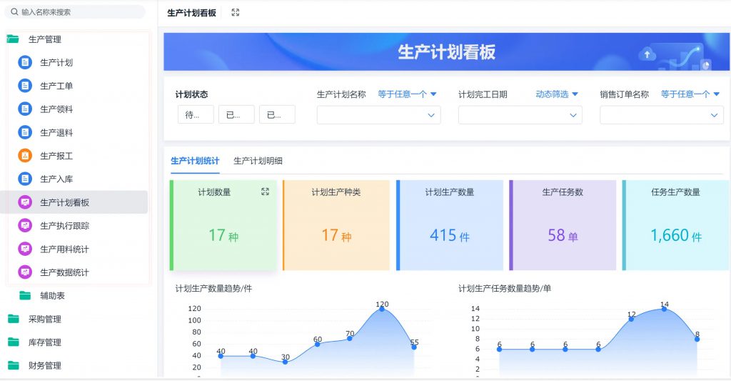Click the 计划生产数量趋势/件 chart title

(x=213, y=289)
